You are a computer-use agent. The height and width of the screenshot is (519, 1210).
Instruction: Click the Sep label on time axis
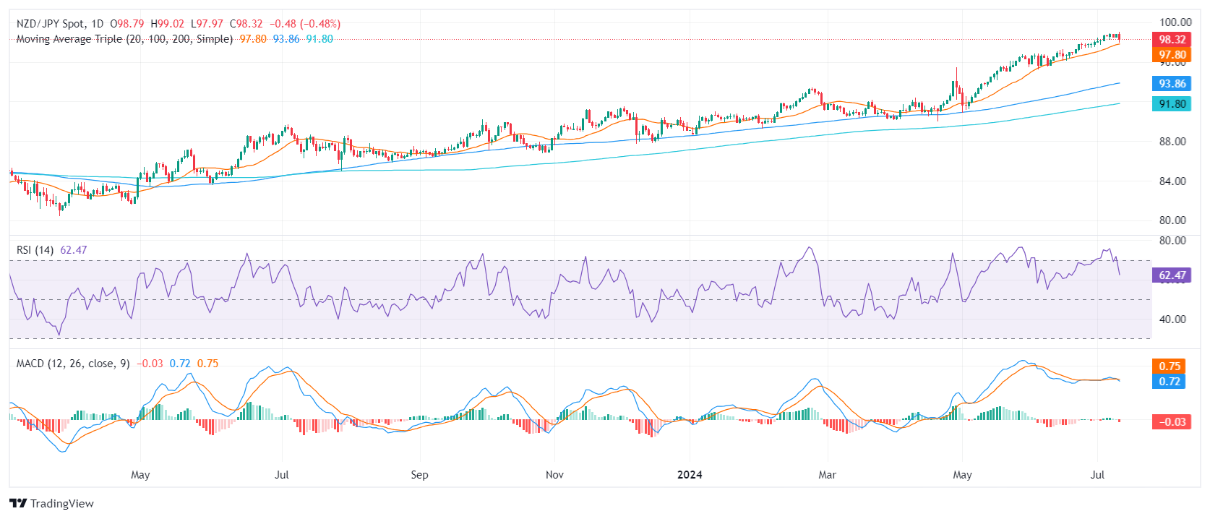pyautogui.click(x=419, y=475)
